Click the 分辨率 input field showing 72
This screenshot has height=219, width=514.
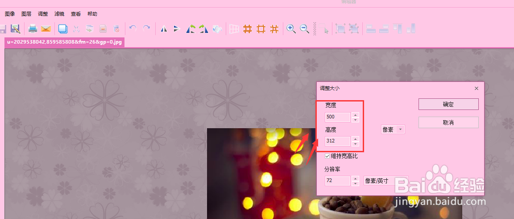pyautogui.click(x=338, y=181)
